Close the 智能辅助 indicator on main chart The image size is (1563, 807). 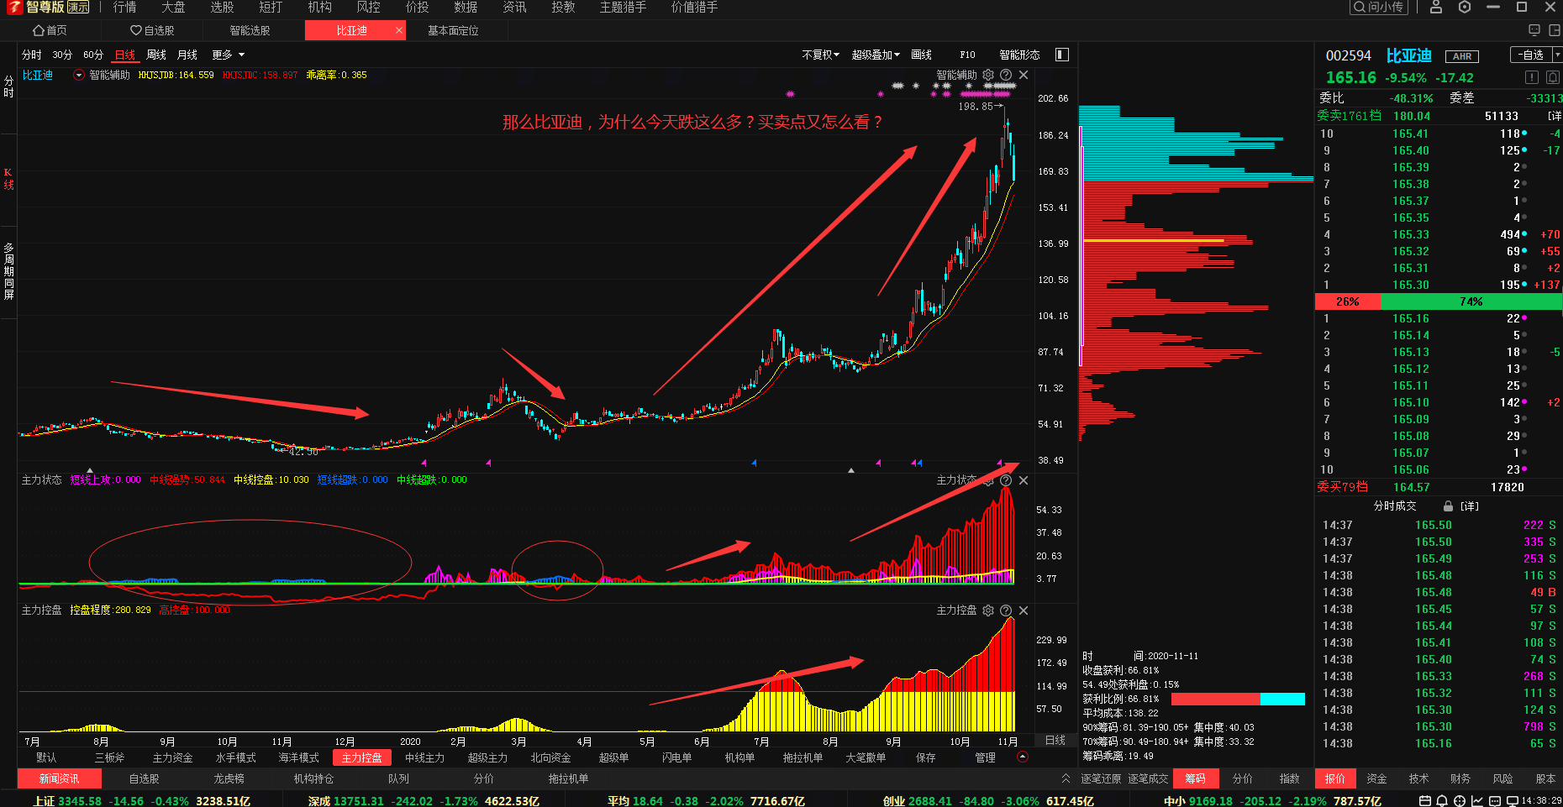click(x=1024, y=75)
